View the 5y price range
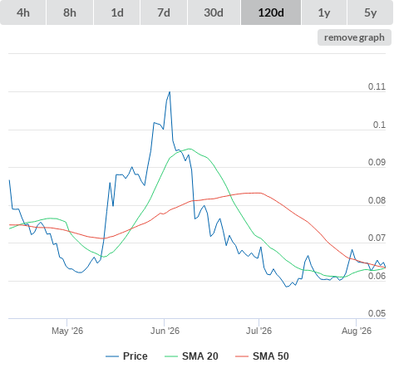This screenshot has height=378, width=394. (370, 12)
